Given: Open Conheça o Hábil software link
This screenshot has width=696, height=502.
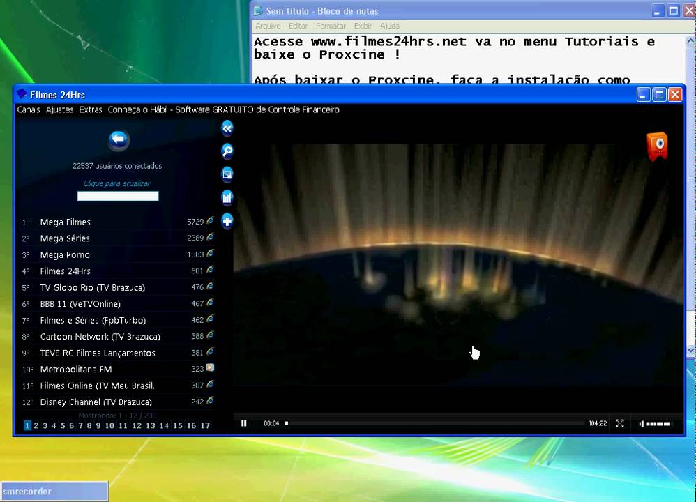Looking at the screenshot, I should pos(224,109).
